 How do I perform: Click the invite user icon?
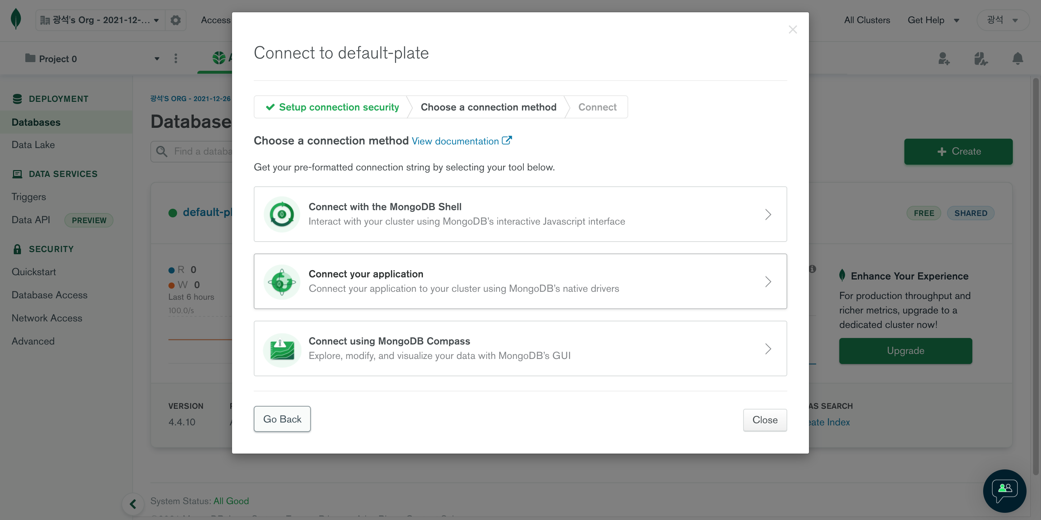(x=944, y=59)
